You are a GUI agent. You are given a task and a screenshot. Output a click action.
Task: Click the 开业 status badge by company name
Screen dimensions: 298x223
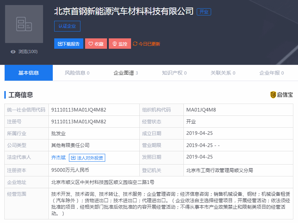[204, 12]
